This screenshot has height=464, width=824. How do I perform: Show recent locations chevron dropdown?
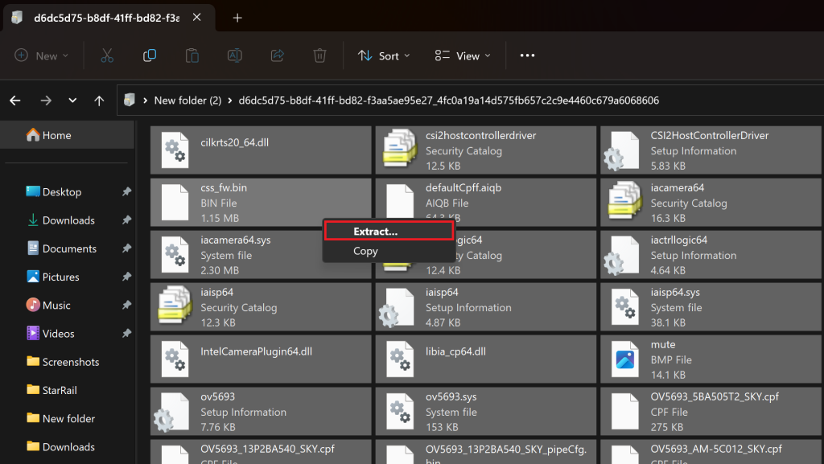(72, 101)
